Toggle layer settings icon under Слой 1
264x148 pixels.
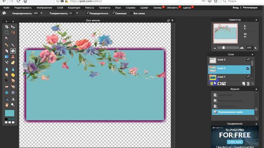(212, 83)
